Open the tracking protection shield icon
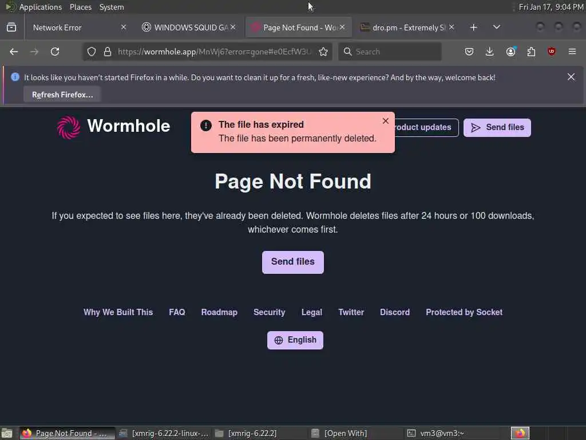Screen dimensions: 586x440 [x=92, y=52]
